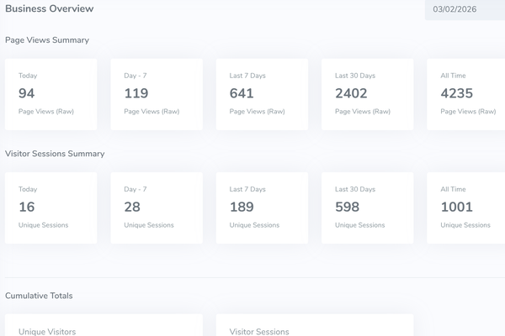Open the 03/02/2026 date field
Screen dimensions: 505x336
465,9
